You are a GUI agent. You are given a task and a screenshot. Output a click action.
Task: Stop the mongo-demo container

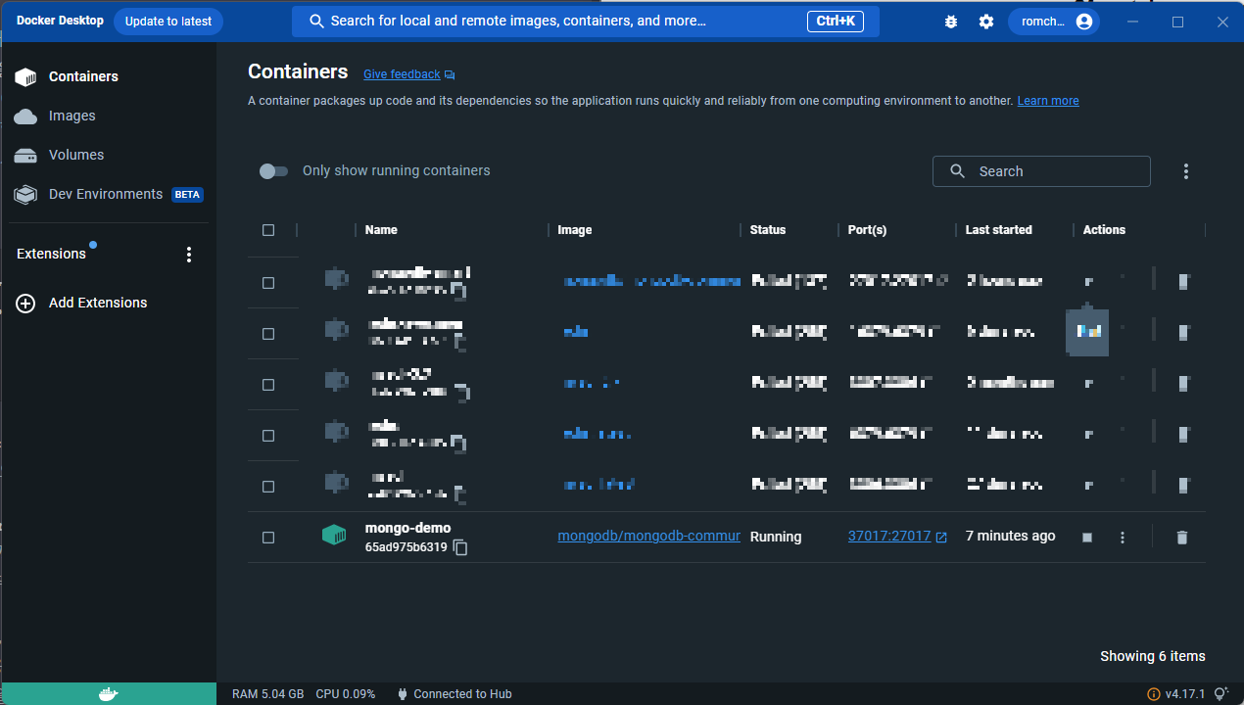(x=1087, y=538)
